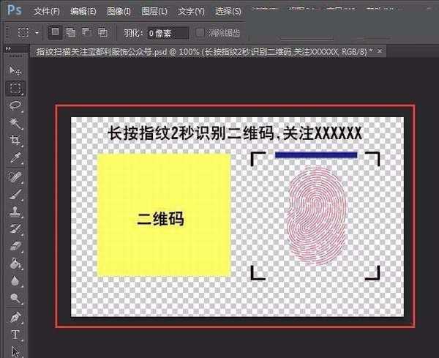Choose New Selection mode in options bar
The image size is (439, 358).
coord(56,32)
